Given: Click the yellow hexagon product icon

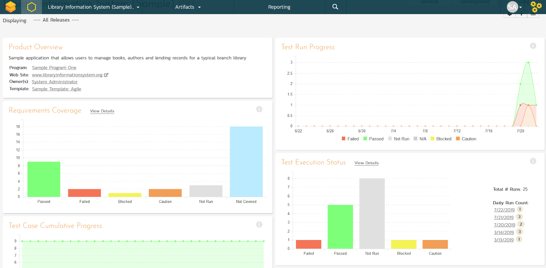Looking at the screenshot, I should pos(31,7).
